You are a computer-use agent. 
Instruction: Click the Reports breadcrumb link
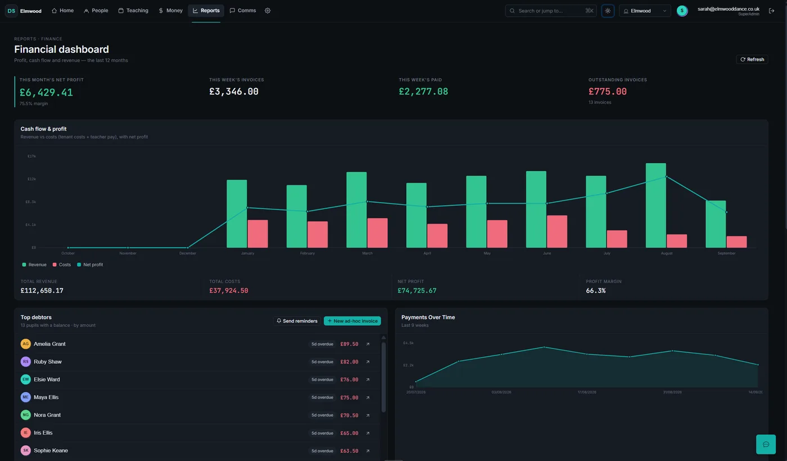click(x=25, y=39)
